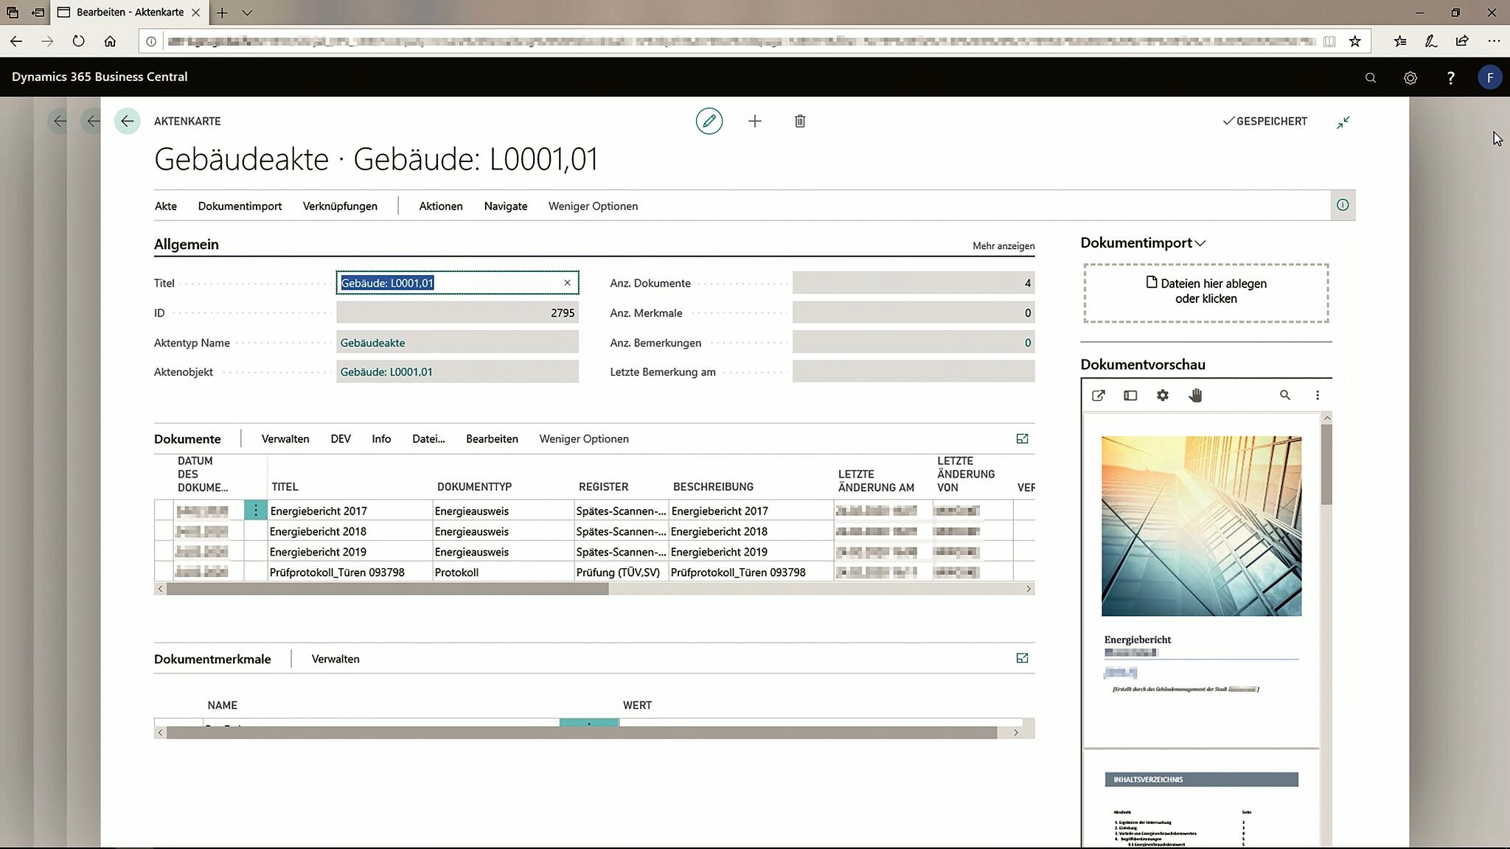The height and width of the screenshot is (849, 1510).
Task: Expand the Dokumentmerkmale part to full view
Action: (x=1022, y=658)
